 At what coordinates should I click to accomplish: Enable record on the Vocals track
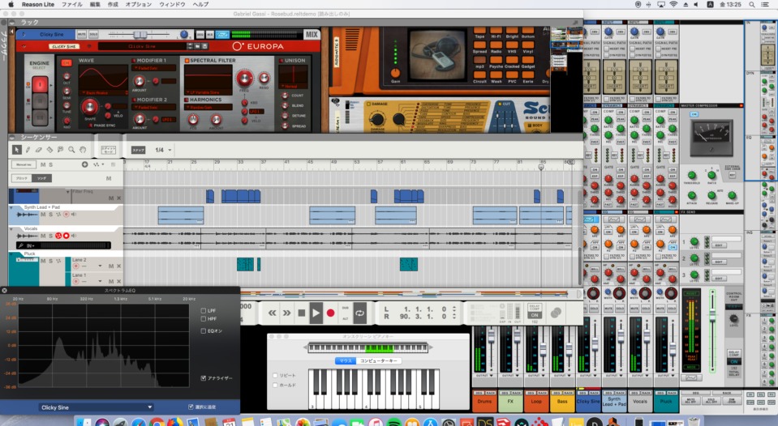(66, 236)
